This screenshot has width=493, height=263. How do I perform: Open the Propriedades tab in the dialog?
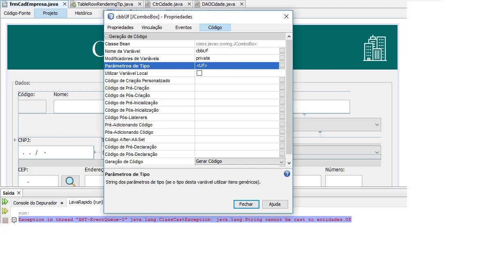pyautogui.click(x=120, y=27)
